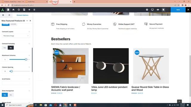Switch to the Products - Avada Shop browser tab
This screenshot has width=191, height=107.
[13, 2]
